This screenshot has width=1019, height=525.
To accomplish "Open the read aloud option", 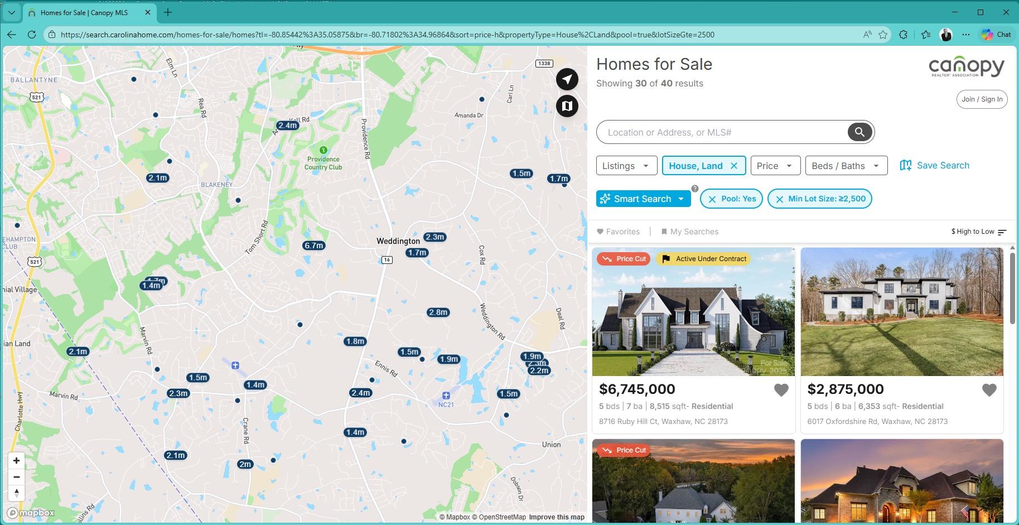I will coord(867,35).
